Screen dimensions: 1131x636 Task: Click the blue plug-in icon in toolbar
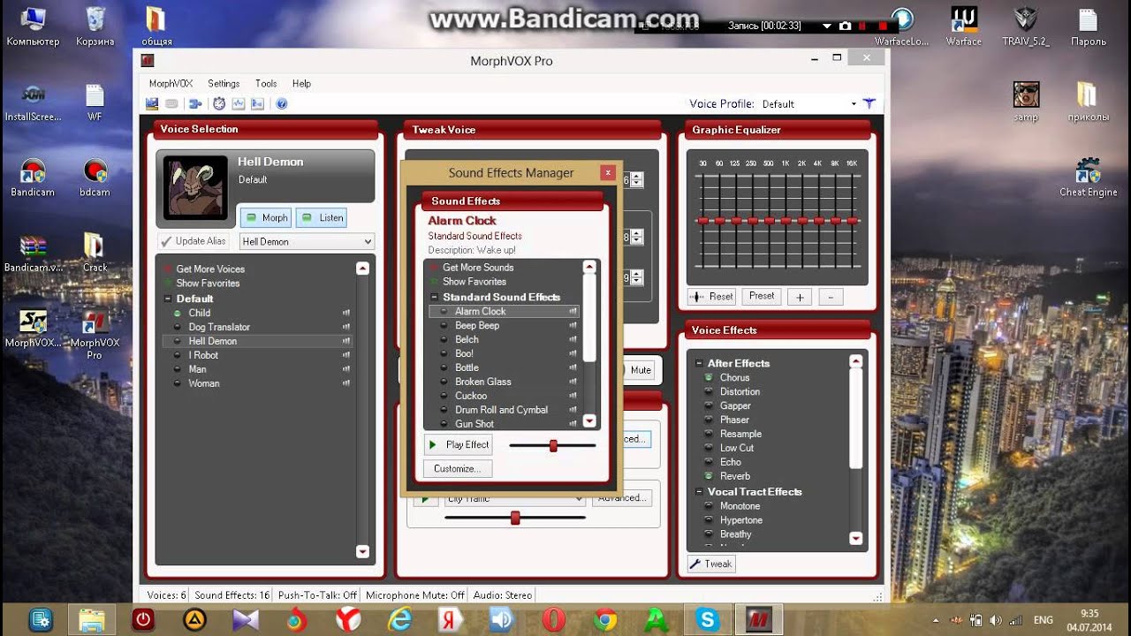[195, 103]
